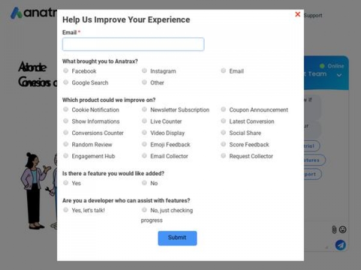
Task: Click the Anatrax logo
Action: tap(34, 13)
